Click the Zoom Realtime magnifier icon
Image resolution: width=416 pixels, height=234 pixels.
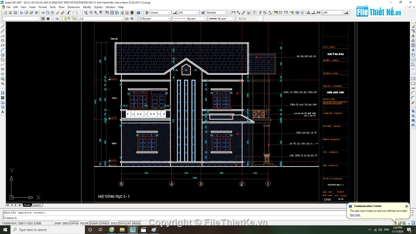[91, 12]
